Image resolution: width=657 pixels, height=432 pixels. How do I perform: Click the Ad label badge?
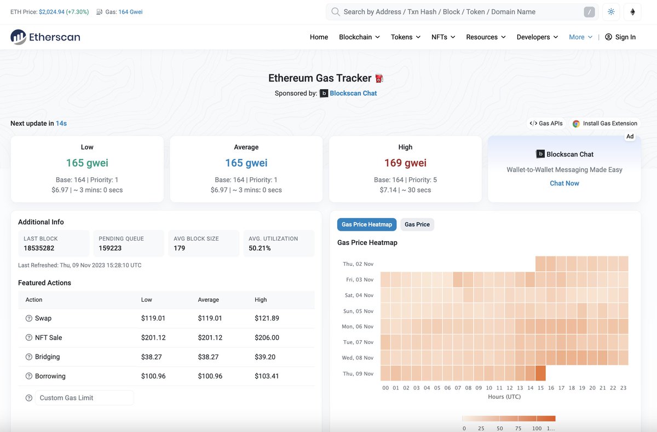pos(630,137)
